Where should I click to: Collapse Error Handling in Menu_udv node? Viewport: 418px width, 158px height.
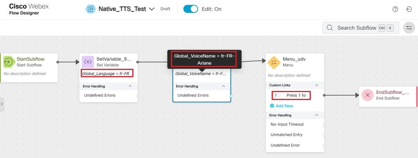tap(317, 115)
